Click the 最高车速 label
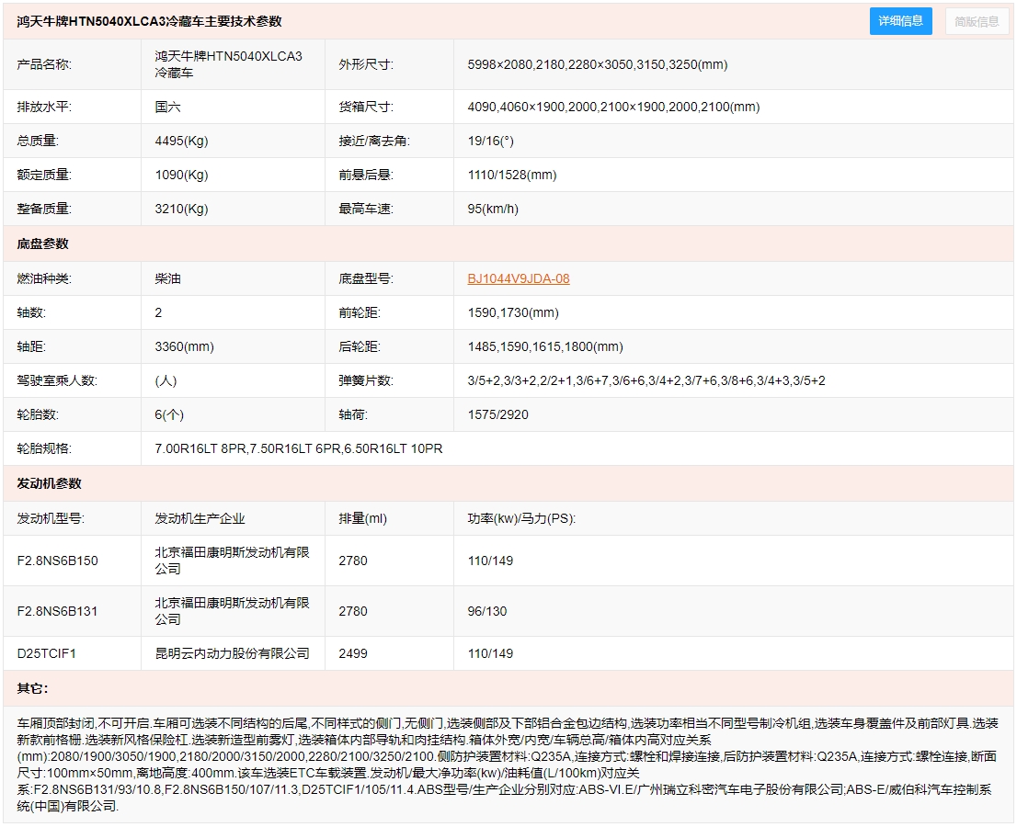The width and height of the screenshot is (1017, 827). coord(366,209)
